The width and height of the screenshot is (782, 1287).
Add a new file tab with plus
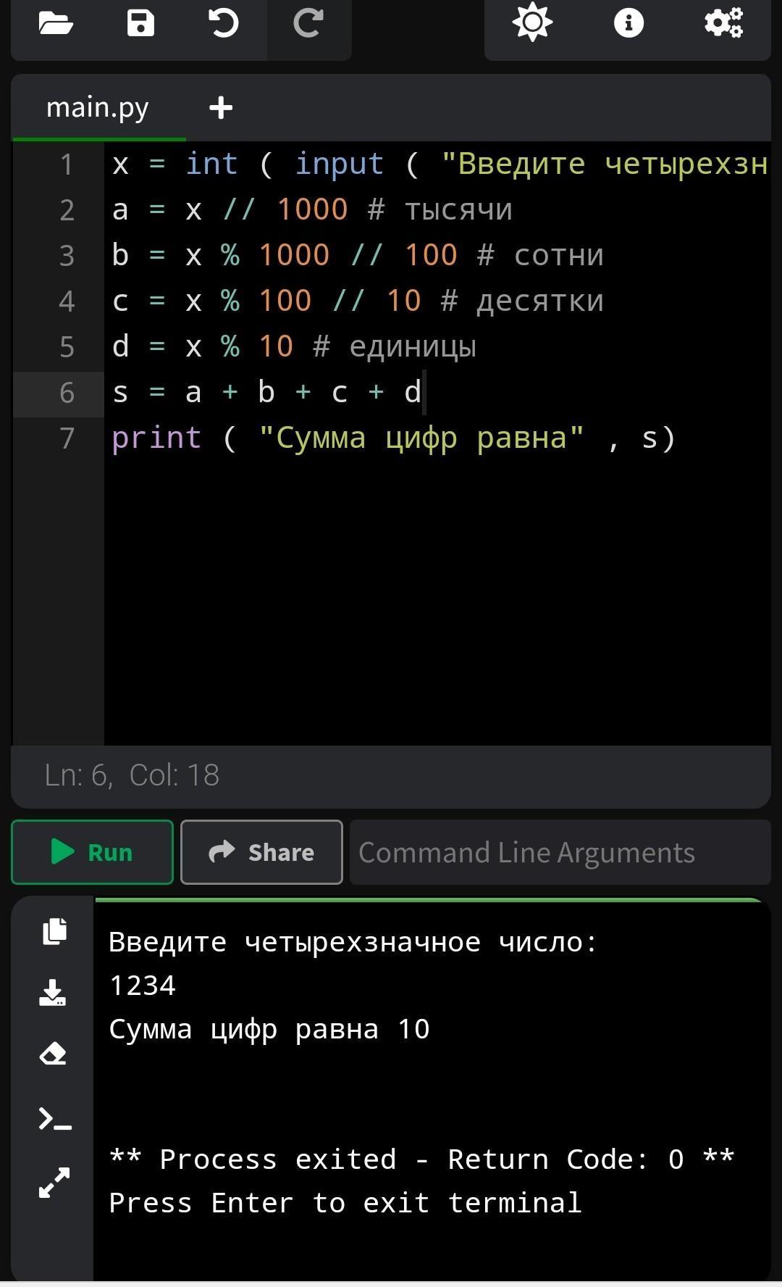(221, 108)
